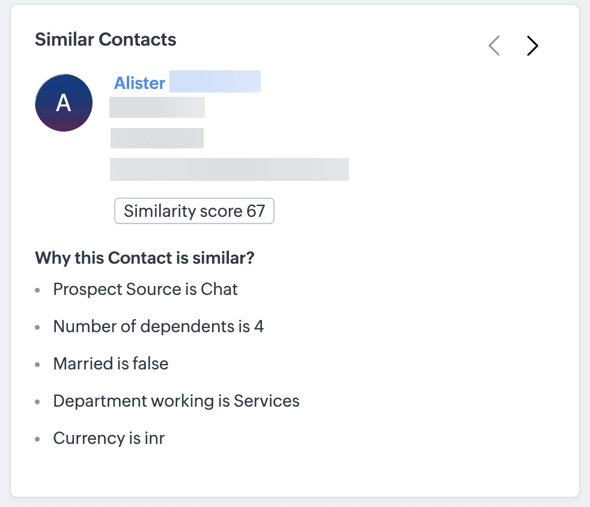590x507 pixels.
Task: Click the round avatar with letter A
Action: [x=64, y=103]
